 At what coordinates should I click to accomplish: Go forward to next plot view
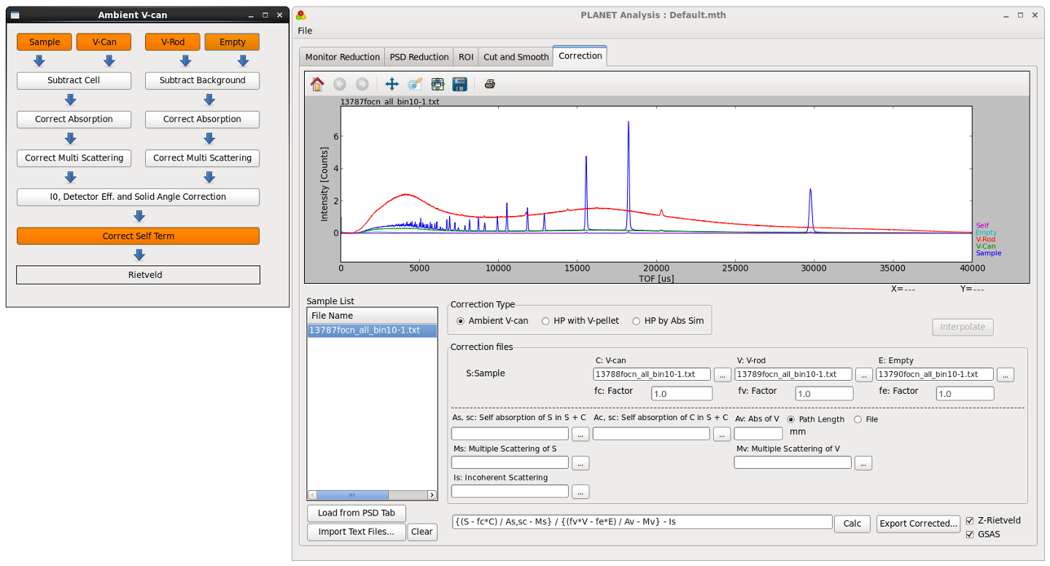tap(362, 84)
